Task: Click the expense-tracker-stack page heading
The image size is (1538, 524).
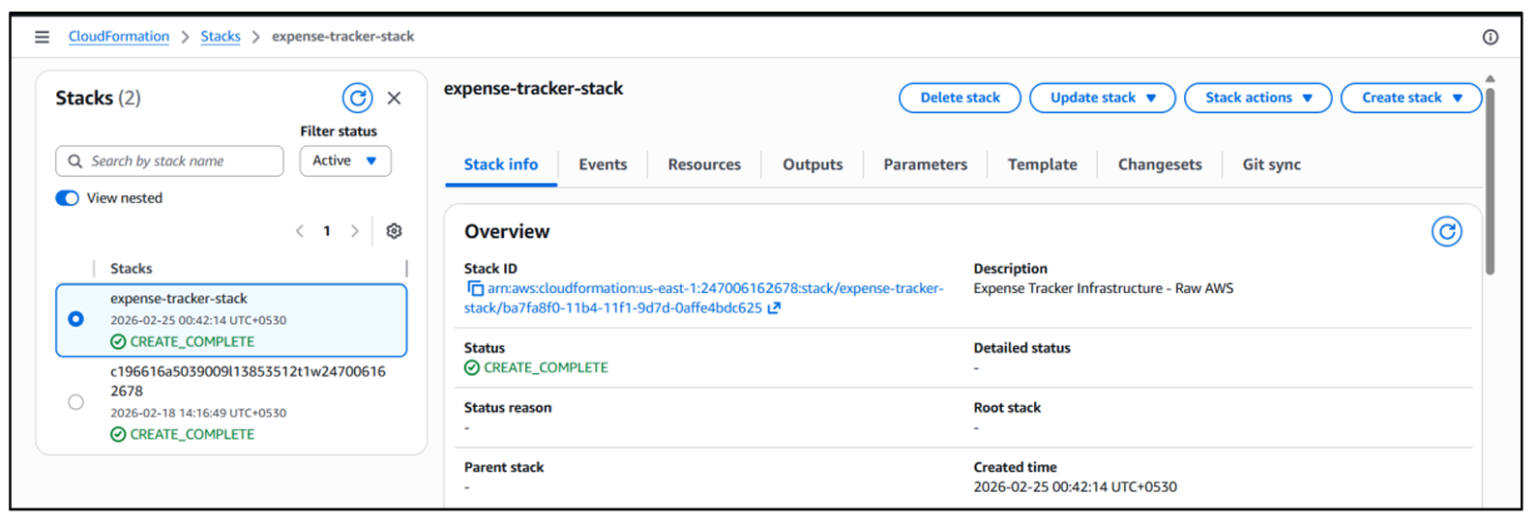Action: click(x=533, y=89)
